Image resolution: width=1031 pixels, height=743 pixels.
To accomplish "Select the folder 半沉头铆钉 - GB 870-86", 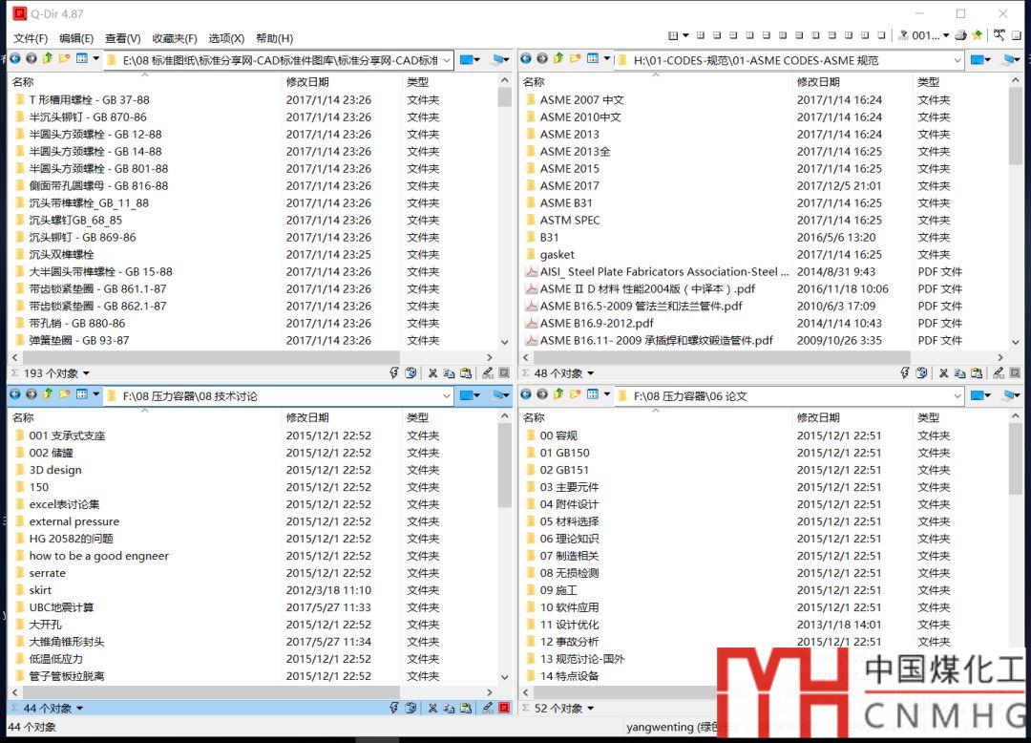I will [88, 117].
